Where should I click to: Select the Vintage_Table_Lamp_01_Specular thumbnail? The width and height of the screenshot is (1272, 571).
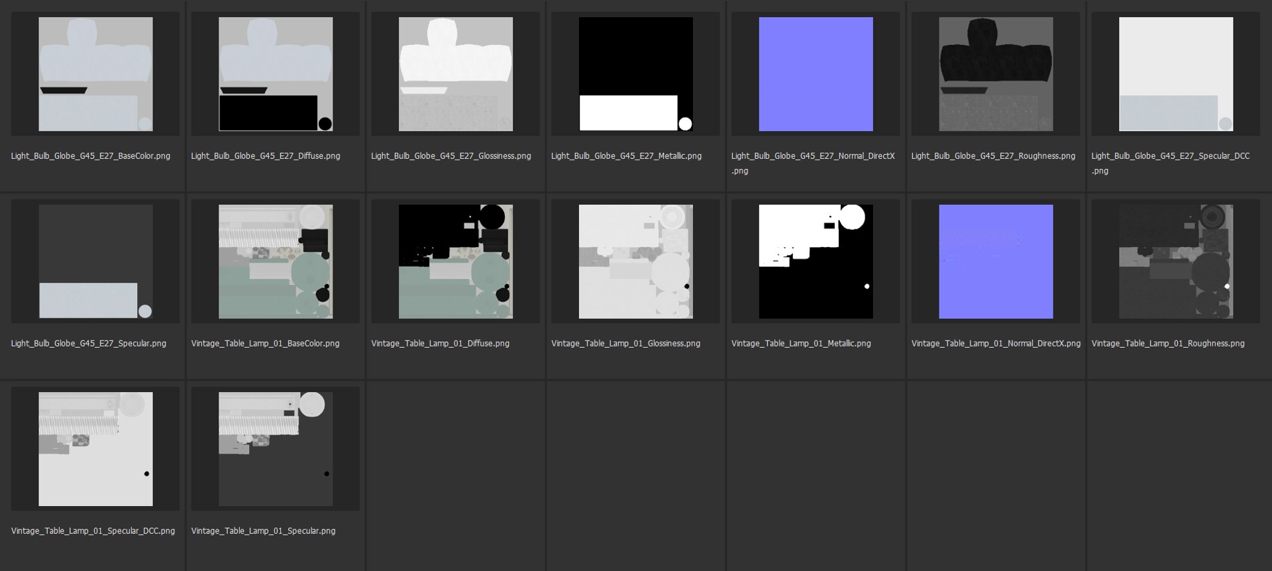pos(276,449)
